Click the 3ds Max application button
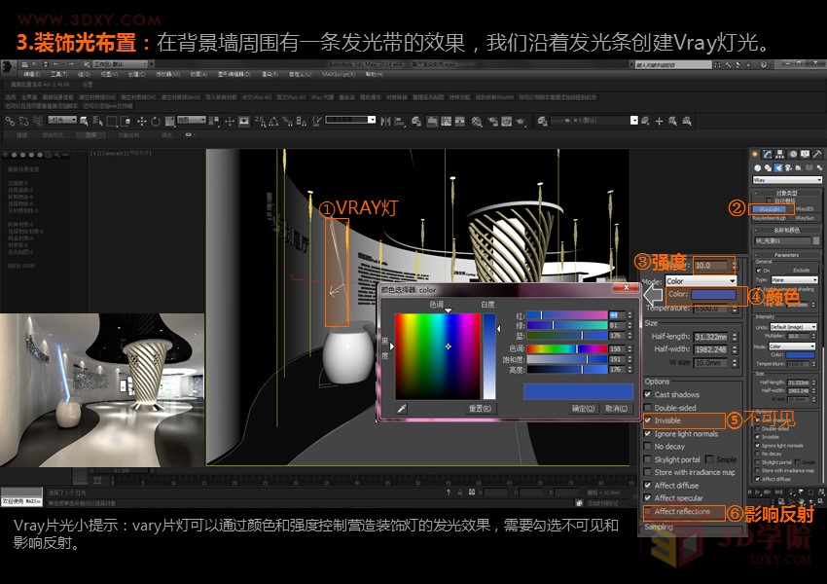Image resolution: width=827 pixels, height=584 pixels. click(x=8, y=66)
